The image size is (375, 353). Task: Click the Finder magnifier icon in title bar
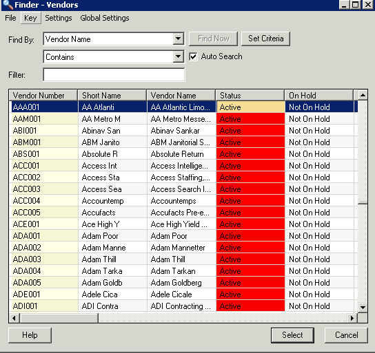tap(8, 5)
